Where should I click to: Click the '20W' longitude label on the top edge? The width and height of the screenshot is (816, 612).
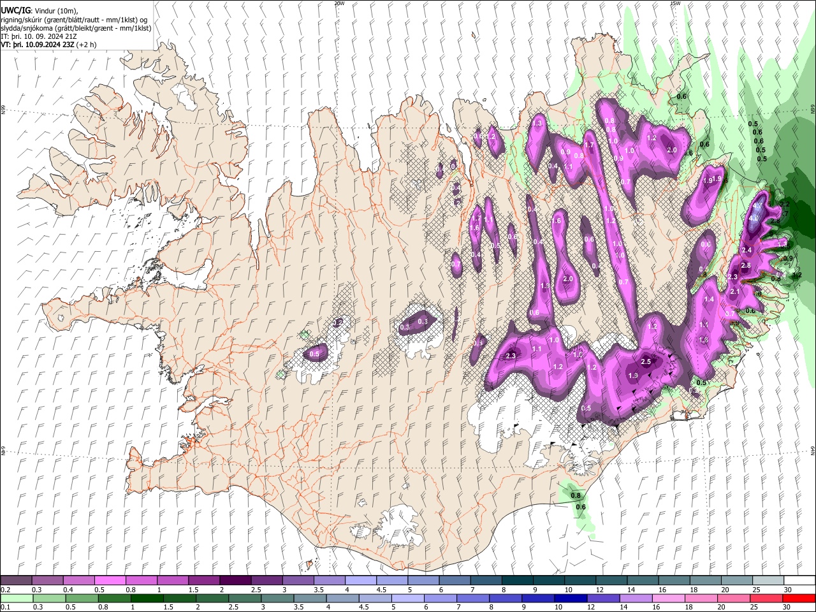click(339, 3)
